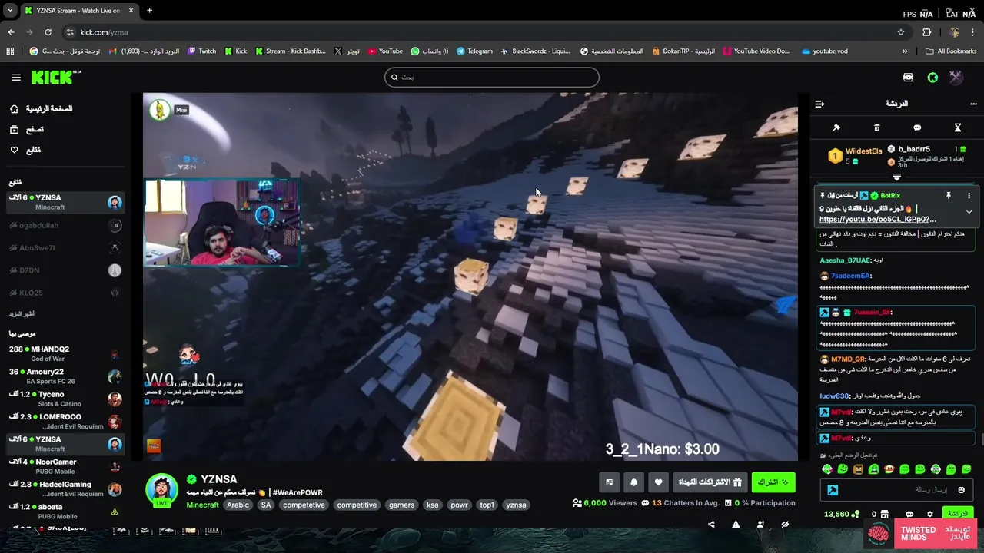Unpin the BotRix pinned message pin icon
Viewport: 984px width, 553px height.
[949, 196]
